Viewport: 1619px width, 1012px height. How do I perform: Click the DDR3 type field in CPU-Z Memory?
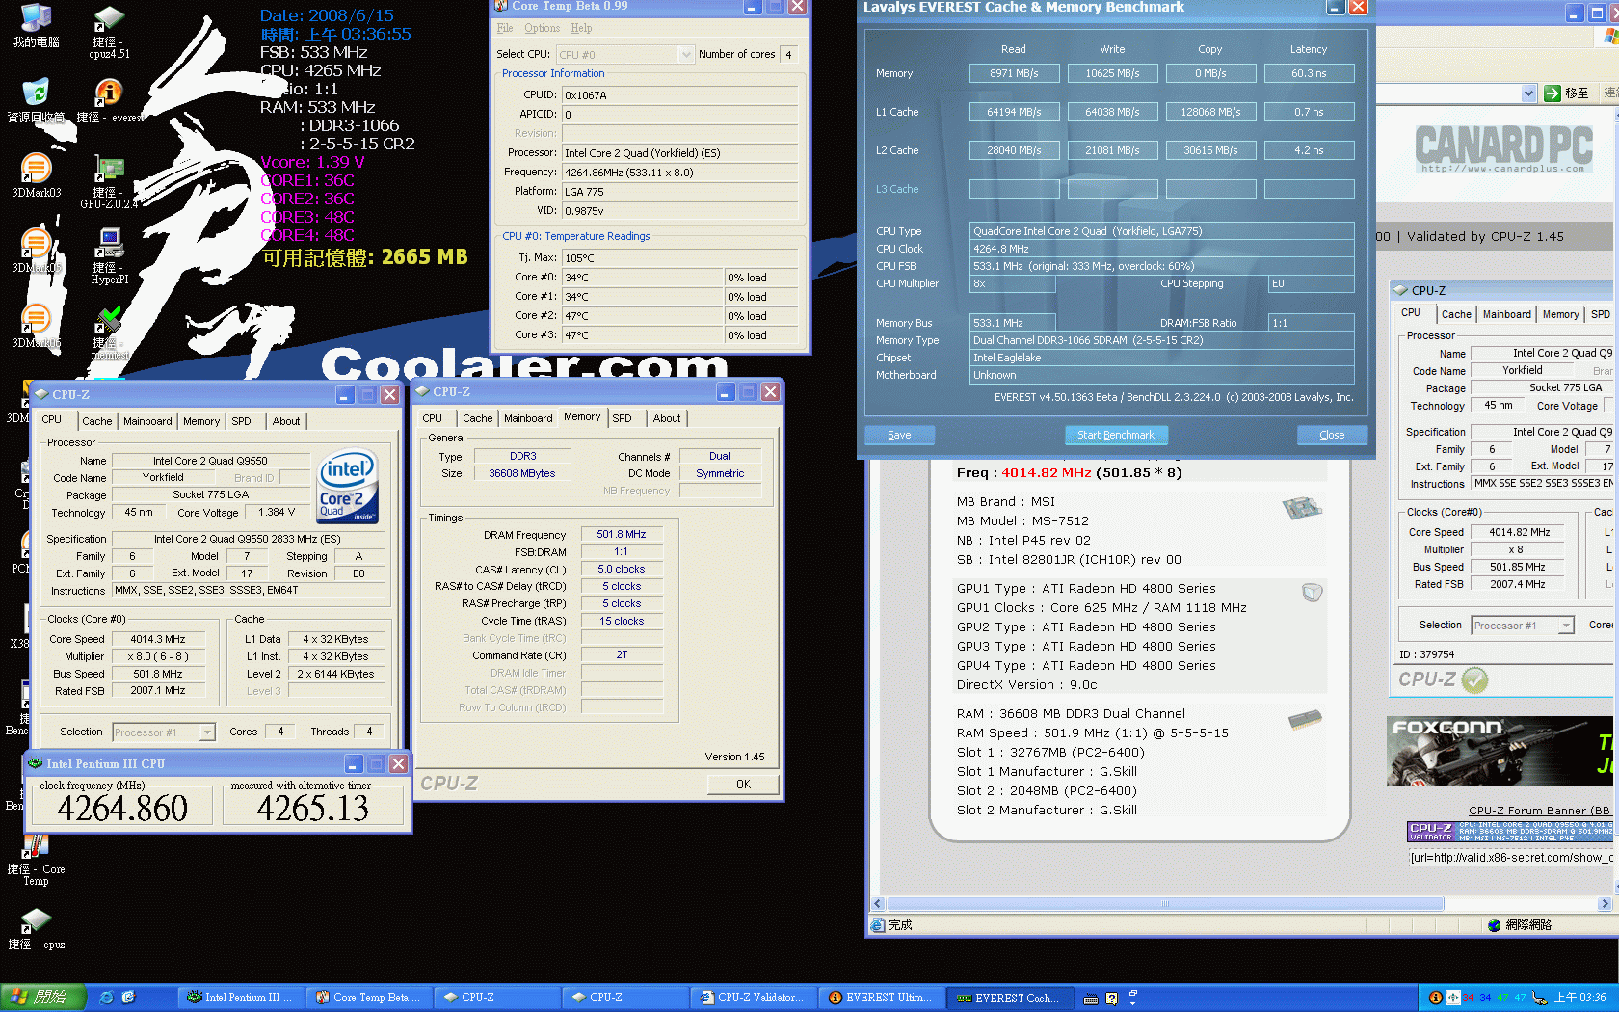click(523, 457)
